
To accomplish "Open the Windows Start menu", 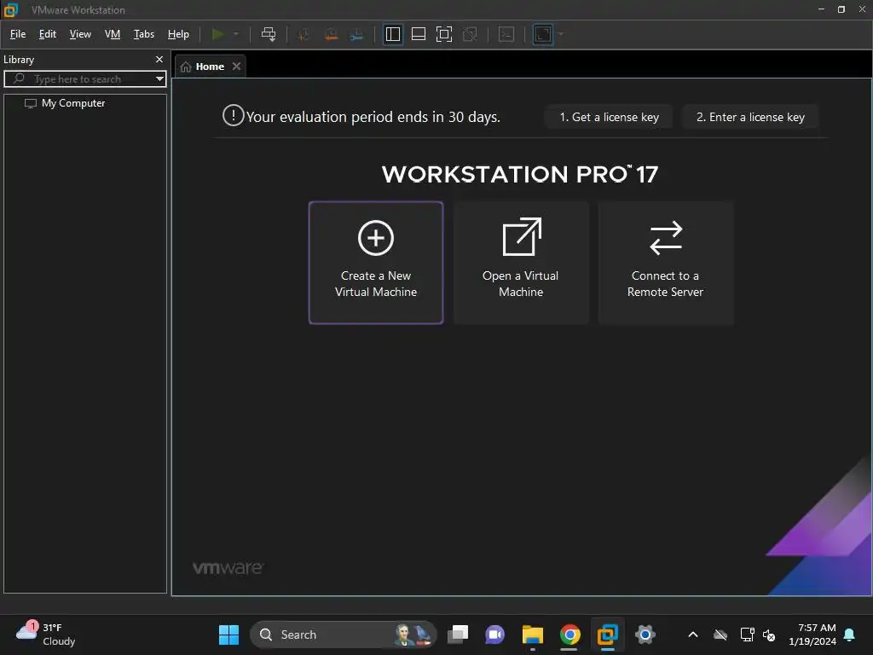I will click(x=228, y=635).
